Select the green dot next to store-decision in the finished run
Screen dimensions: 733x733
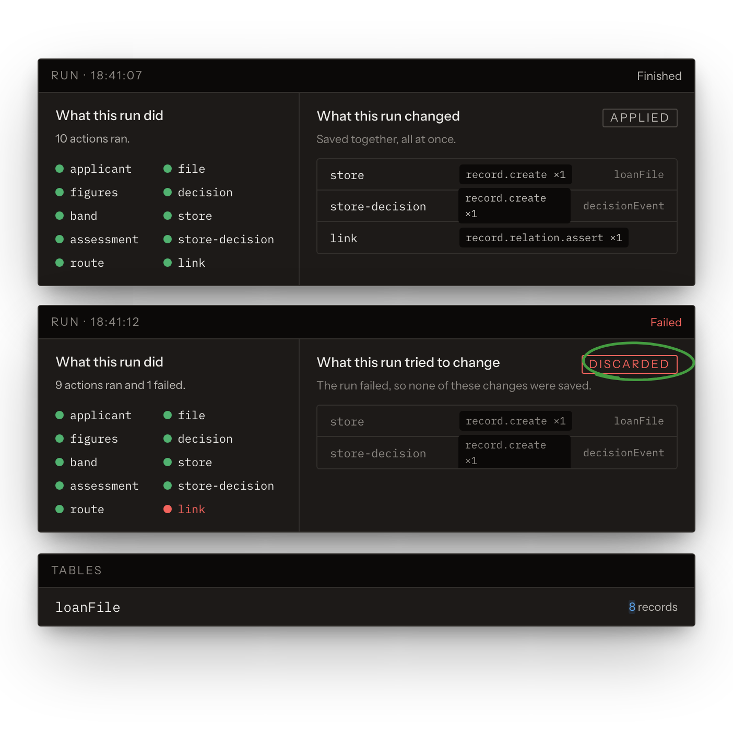(x=168, y=239)
